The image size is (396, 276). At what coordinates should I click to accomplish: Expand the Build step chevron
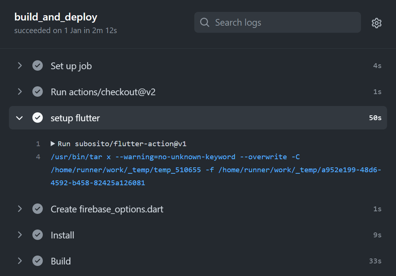[20, 261]
